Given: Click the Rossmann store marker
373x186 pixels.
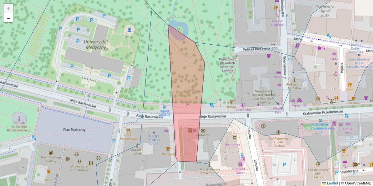Looking at the screenshot, I should 244,104.
